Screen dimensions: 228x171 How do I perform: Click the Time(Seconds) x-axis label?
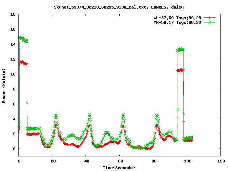click(119, 168)
